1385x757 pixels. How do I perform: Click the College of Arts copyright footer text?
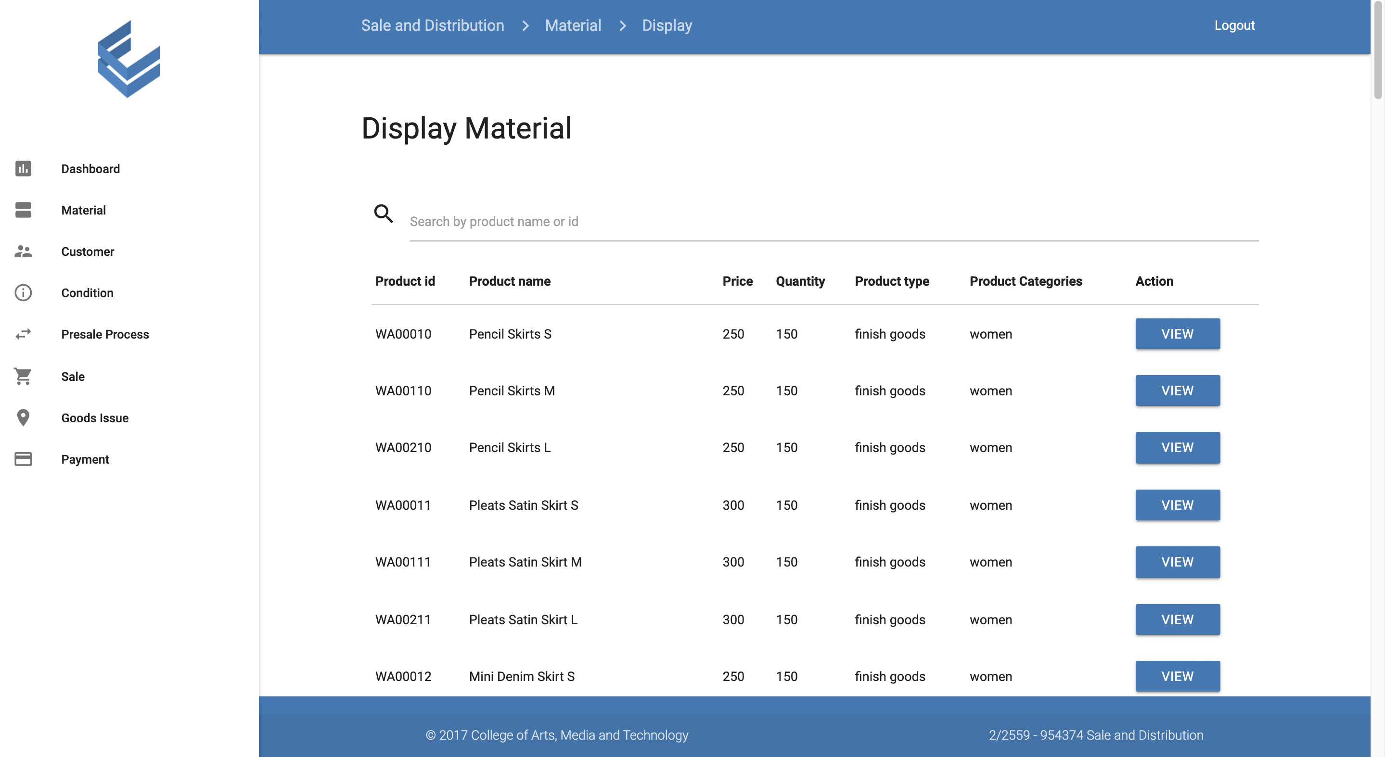coord(556,735)
